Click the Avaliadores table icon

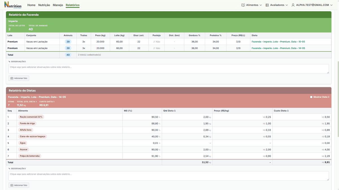tap(267, 5)
